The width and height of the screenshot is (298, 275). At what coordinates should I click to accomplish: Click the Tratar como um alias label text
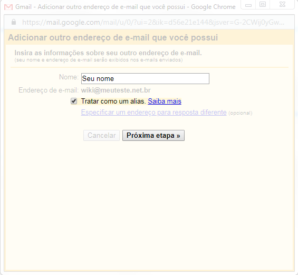click(x=113, y=101)
